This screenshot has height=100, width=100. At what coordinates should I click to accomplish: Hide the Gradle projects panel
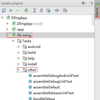pos(91,3)
